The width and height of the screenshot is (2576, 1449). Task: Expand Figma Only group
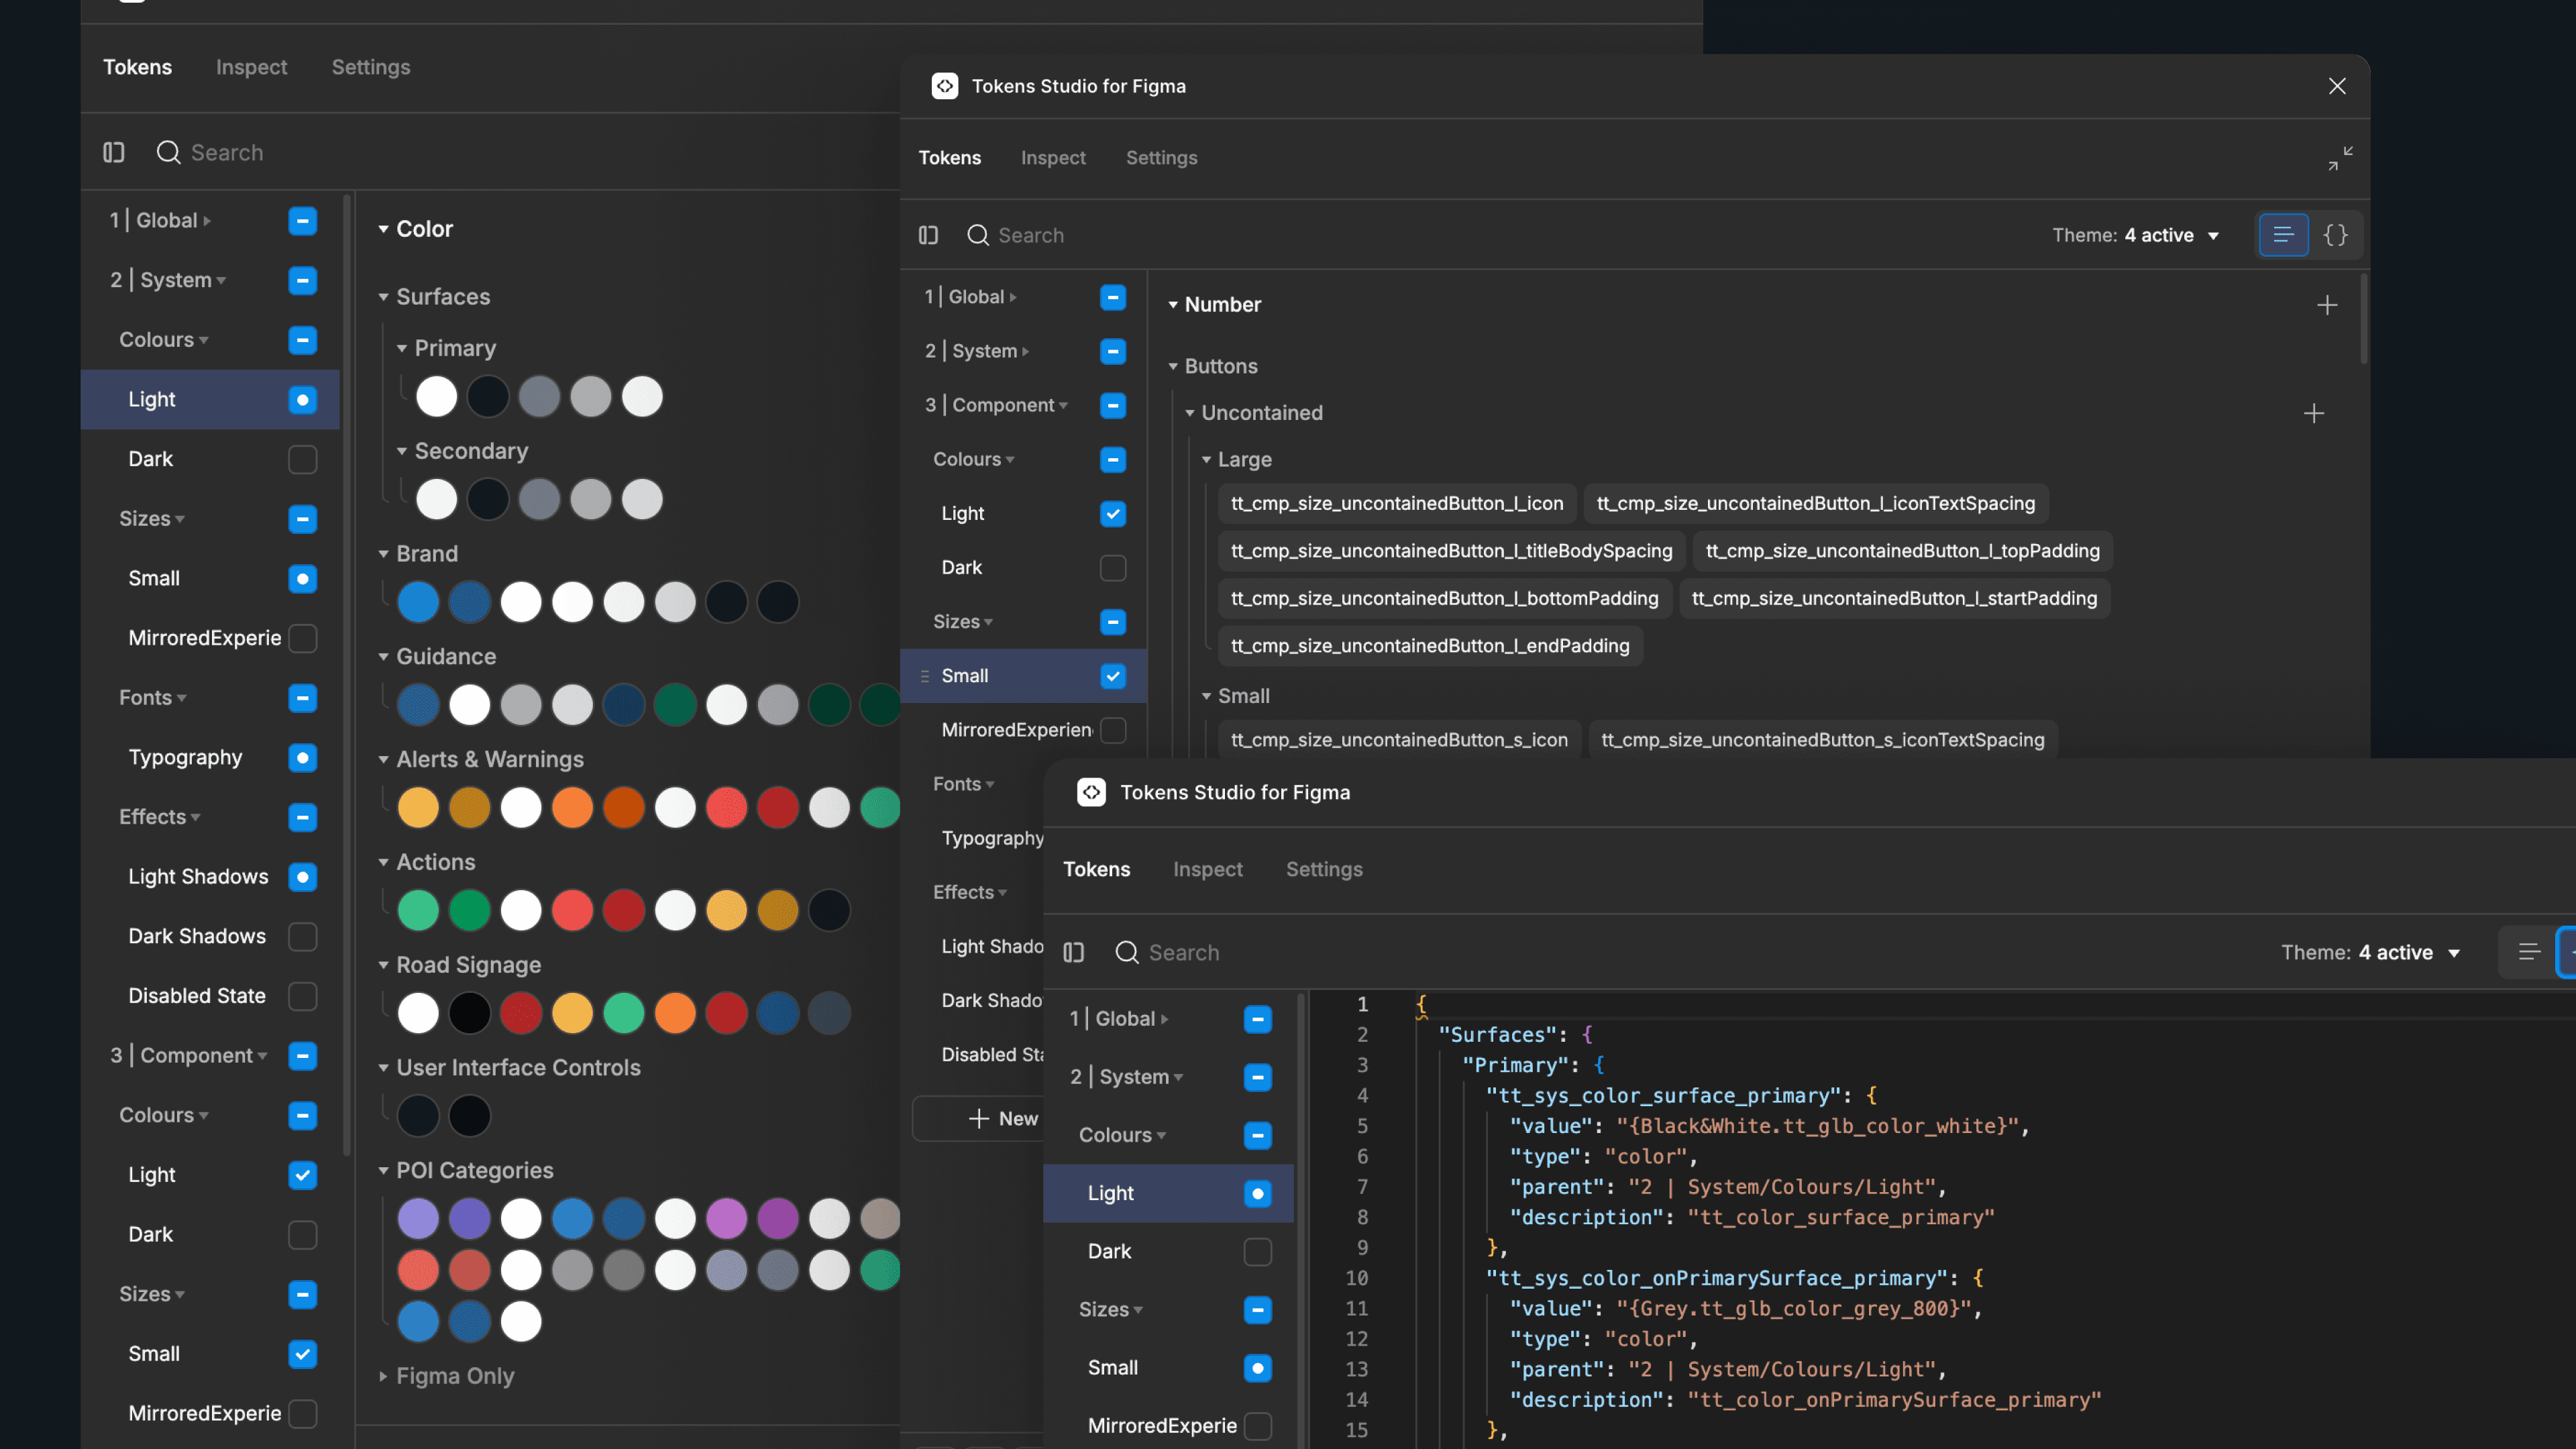coord(383,1376)
